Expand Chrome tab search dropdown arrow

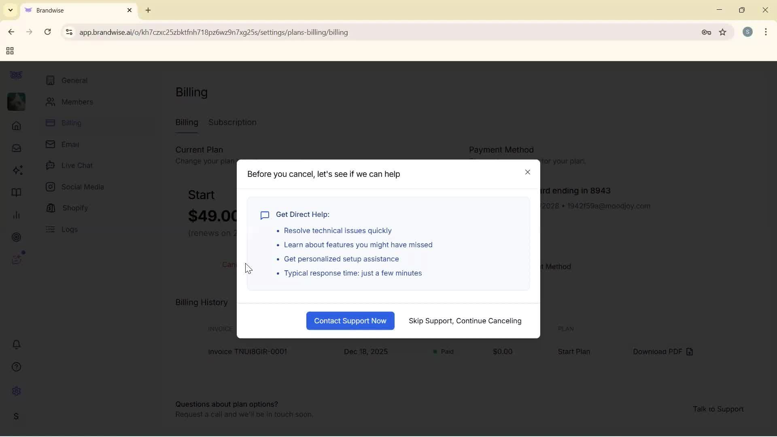tap(11, 10)
